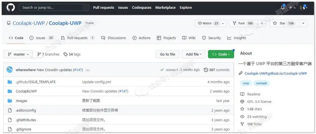The image size is (316, 134).
Task: Expand the master branch selector
Action: [18, 54]
